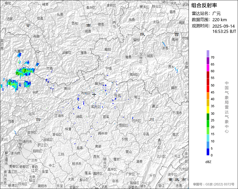Click the 南部 map label
This screenshot has width=238, height=189.
[98, 146]
